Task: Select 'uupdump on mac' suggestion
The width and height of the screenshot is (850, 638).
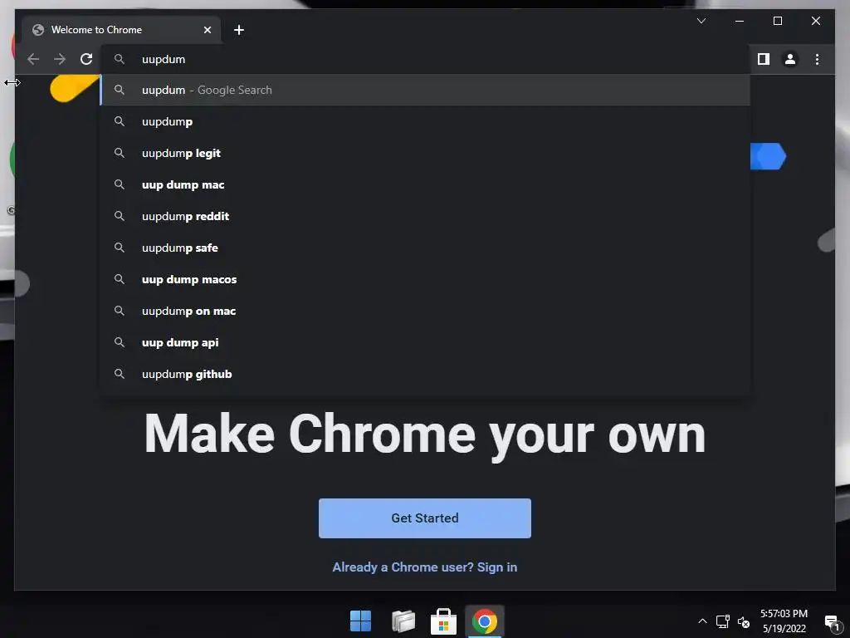Action: [x=425, y=311]
